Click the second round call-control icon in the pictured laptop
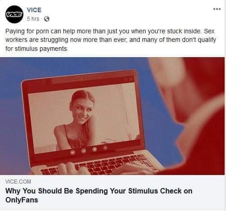This screenshot has width=226, height=211. pos(84,151)
